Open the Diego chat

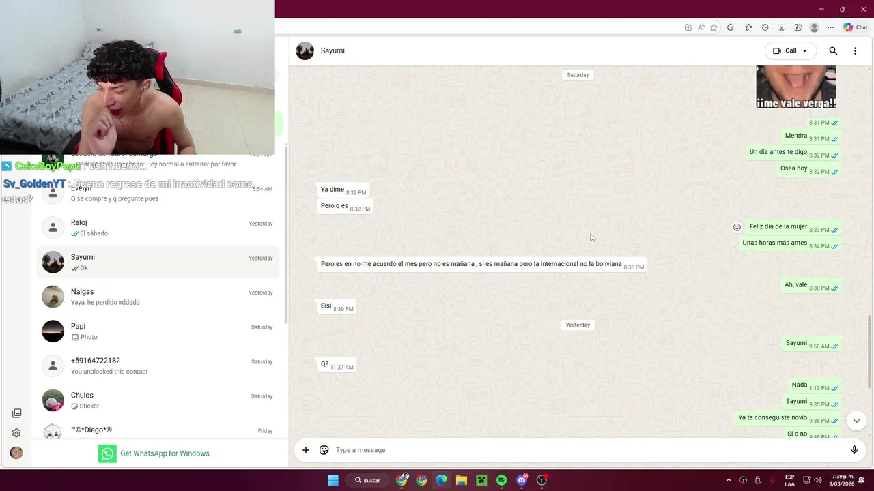tap(158, 430)
